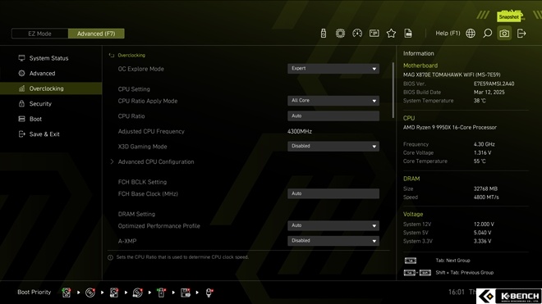542x304 pixels.
Task: Click the Core Temperature 55 °C reading
Action: point(480,161)
